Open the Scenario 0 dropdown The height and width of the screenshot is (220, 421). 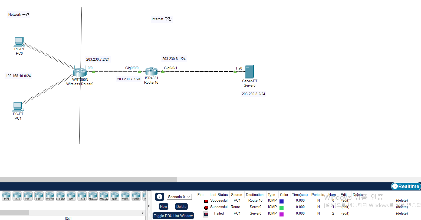click(x=179, y=197)
